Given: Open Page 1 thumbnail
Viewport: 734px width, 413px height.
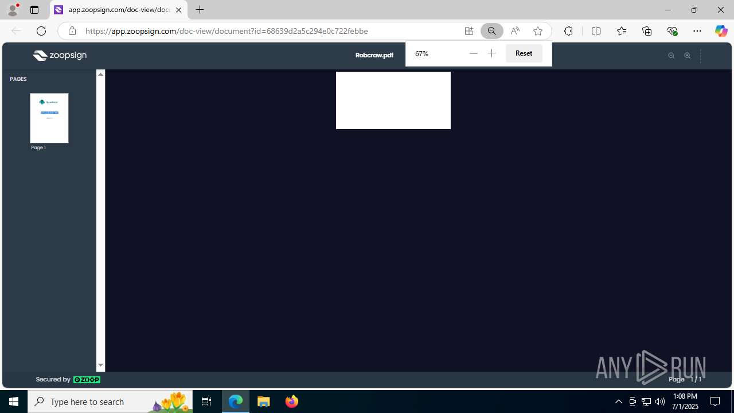Looking at the screenshot, I should click(x=49, y=118).
